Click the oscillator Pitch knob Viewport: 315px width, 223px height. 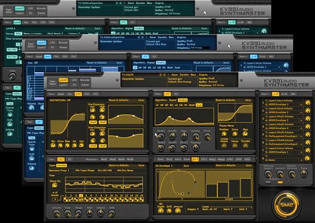click(x=90, y=213)
